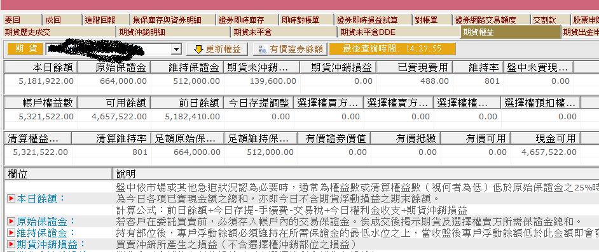Open the 期貨歷史成交 tab

[59, 32]
